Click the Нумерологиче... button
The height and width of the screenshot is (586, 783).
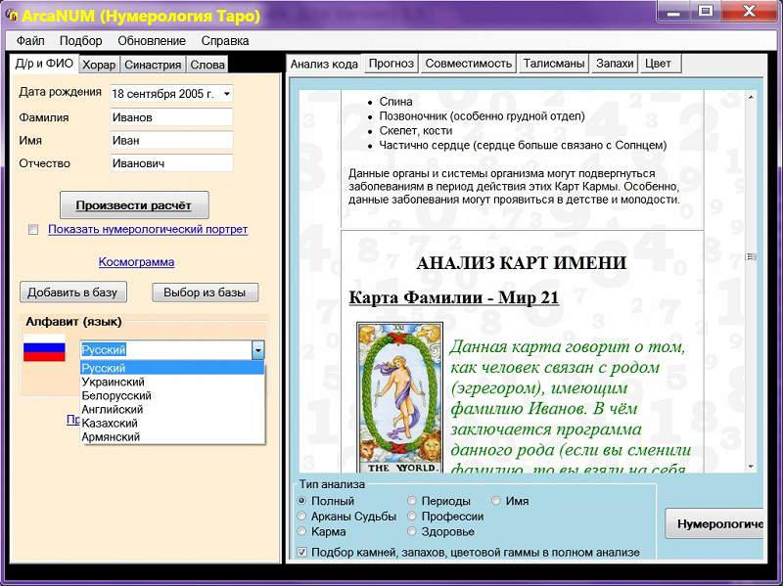(714, 524)
